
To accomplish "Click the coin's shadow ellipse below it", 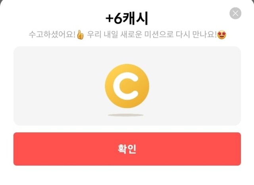I will 126,115.
